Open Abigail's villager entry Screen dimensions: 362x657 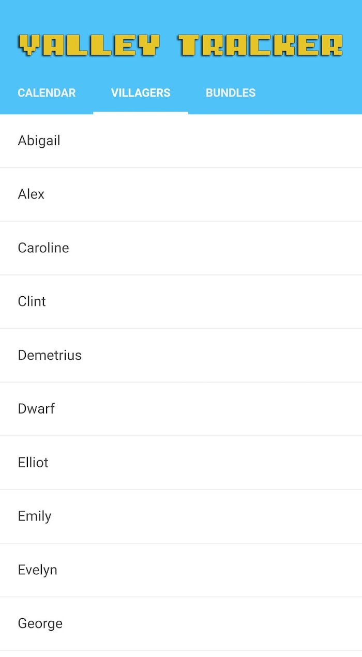point(181,141)
